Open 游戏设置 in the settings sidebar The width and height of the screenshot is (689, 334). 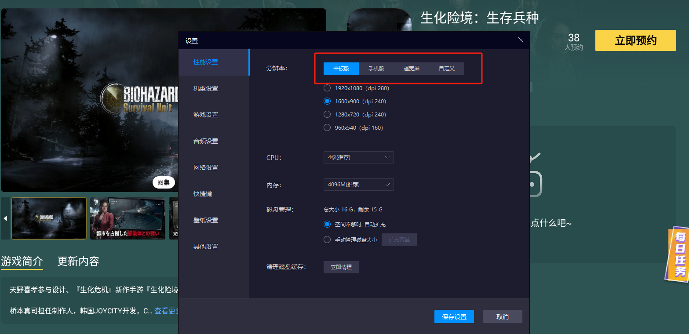[214, 115]
